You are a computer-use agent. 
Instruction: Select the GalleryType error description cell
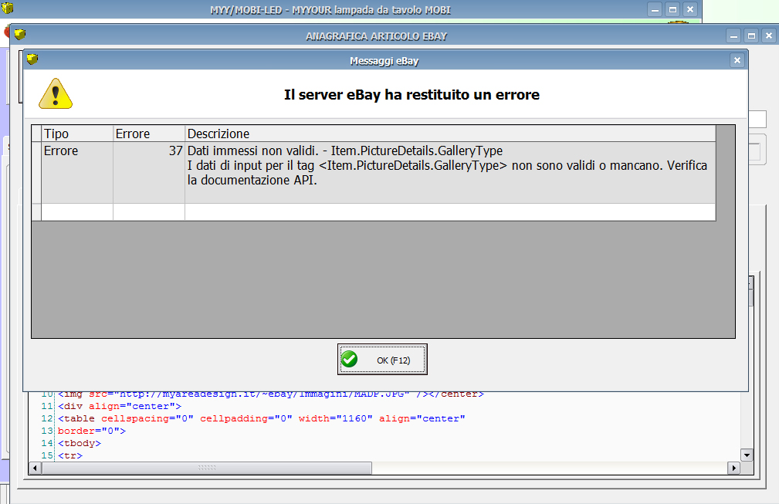pos(450,172)
